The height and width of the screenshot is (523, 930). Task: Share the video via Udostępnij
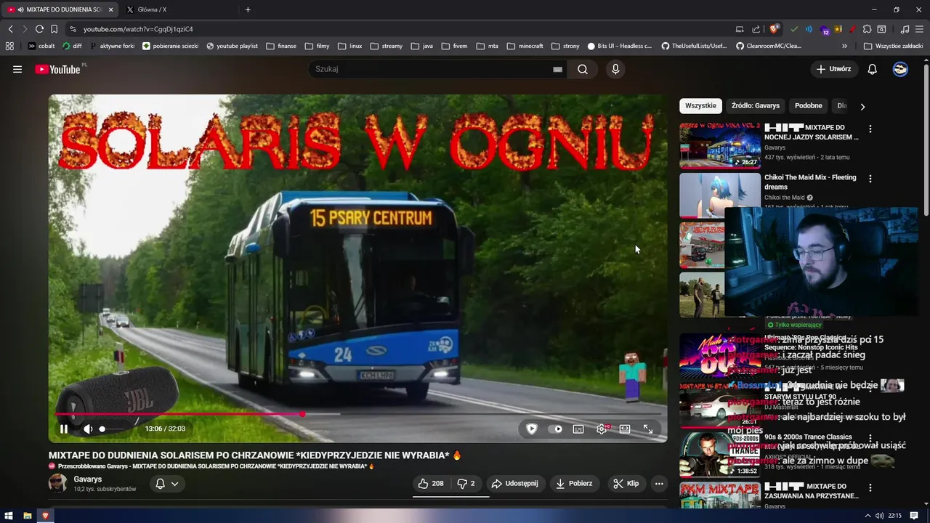(514, 483)
